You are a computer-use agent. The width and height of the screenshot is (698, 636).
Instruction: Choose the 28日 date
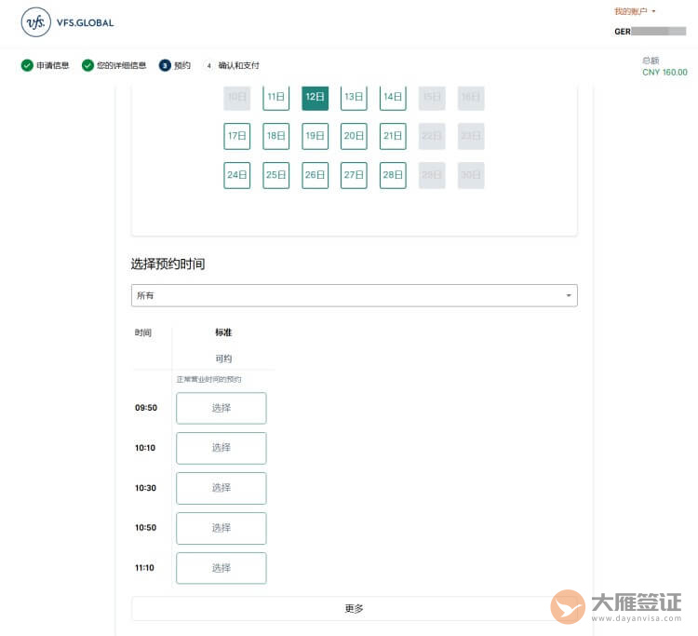[393, 175]
